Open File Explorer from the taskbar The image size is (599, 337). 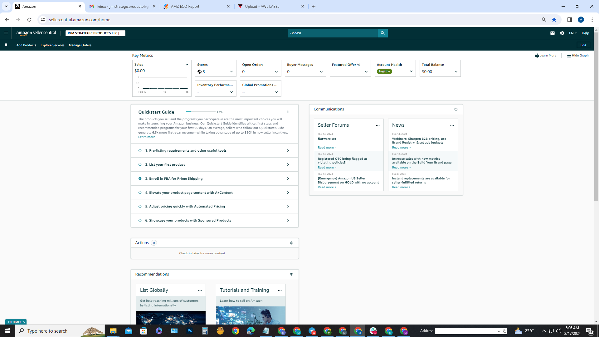[x=113, y=331]
